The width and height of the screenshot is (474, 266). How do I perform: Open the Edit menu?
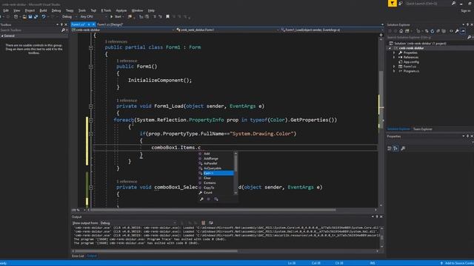click(x=6, y=10)
